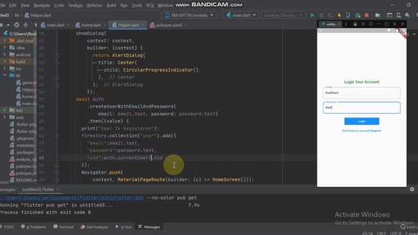The height and width of the screenshot is (235, 418).
Task: Click the run with coverage icon
Action: point(330,16)
